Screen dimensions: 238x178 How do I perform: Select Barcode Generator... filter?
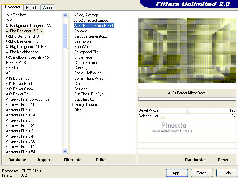(x=90, y=36)
